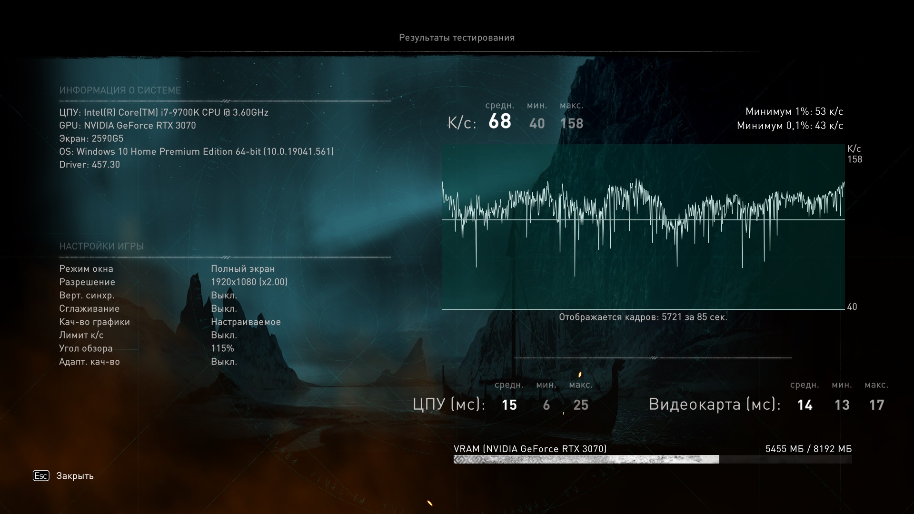Click the Верт. синхр. setting row
Image resolution: width=914 pixels, height=514 pixels.
87,295
